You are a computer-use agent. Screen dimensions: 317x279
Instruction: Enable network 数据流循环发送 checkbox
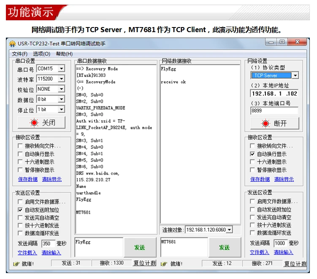coord(252,232)
